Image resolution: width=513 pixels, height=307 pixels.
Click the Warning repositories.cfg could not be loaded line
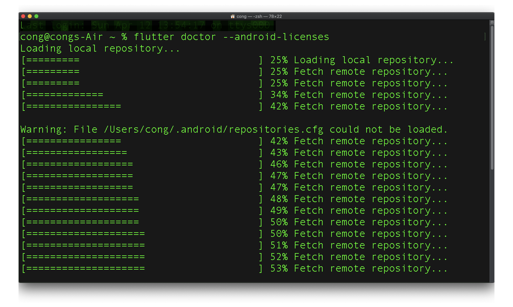(234, 129)
